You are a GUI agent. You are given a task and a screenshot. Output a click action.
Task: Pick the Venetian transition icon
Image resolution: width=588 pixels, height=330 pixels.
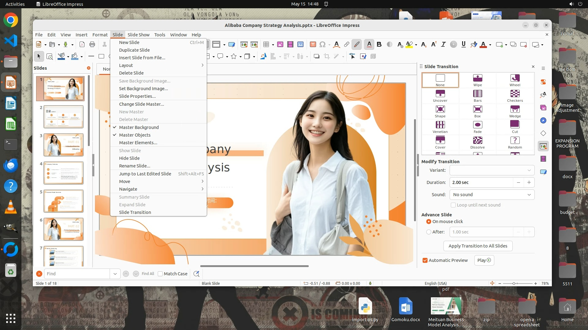point(440,125)
